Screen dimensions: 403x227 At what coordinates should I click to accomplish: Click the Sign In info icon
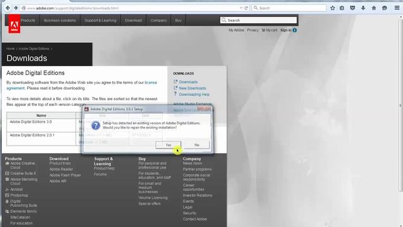(295, 30)
